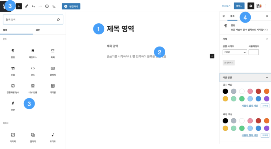
Task: Toggle the block inserter plus button in top toolbar
Action: coord(19,6)
